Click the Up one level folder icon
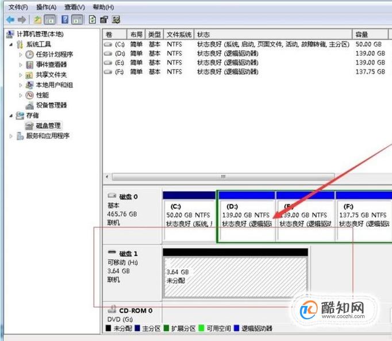 click(37, 20)
